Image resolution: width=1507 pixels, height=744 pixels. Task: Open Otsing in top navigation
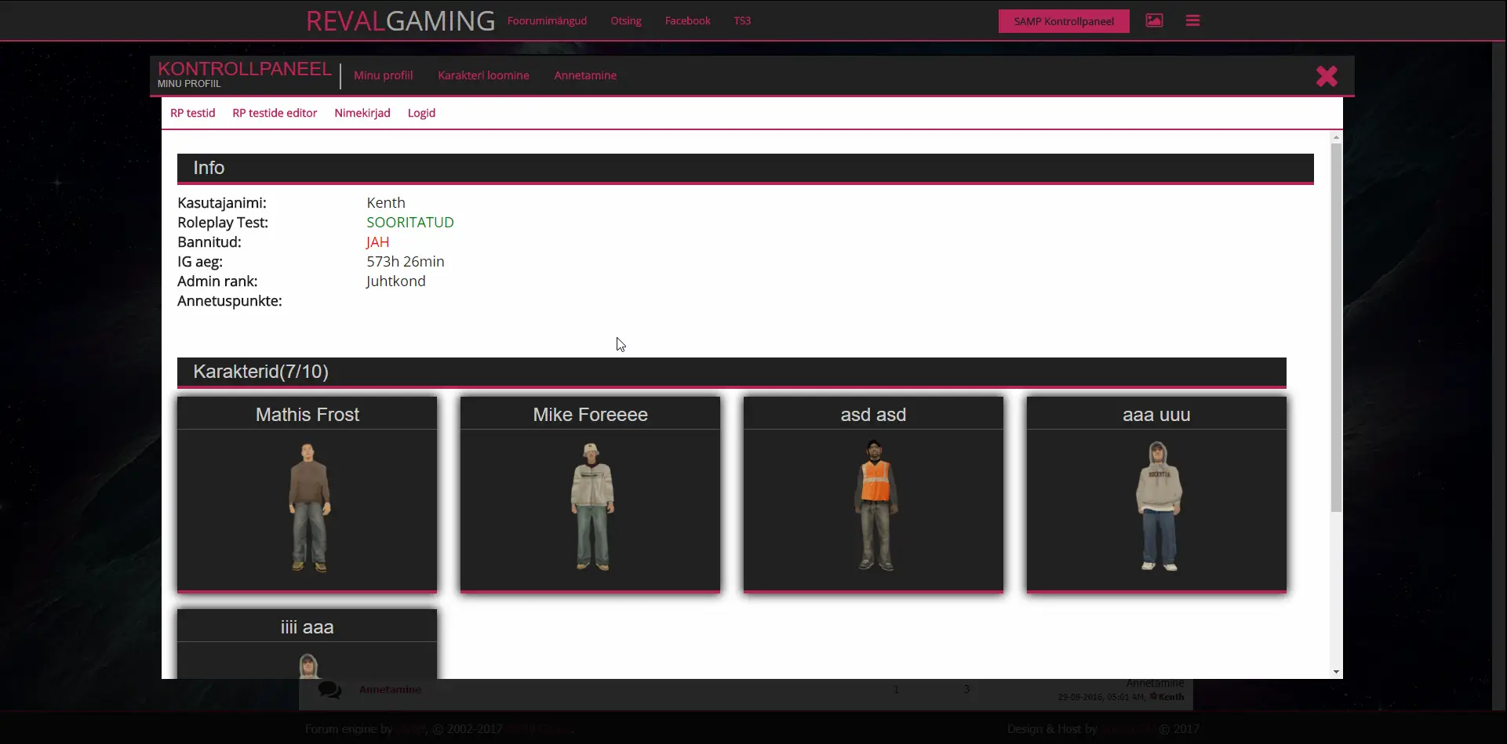click(x=626, y=20)
